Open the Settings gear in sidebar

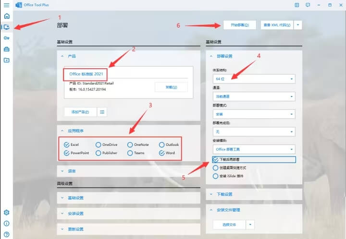7,212
